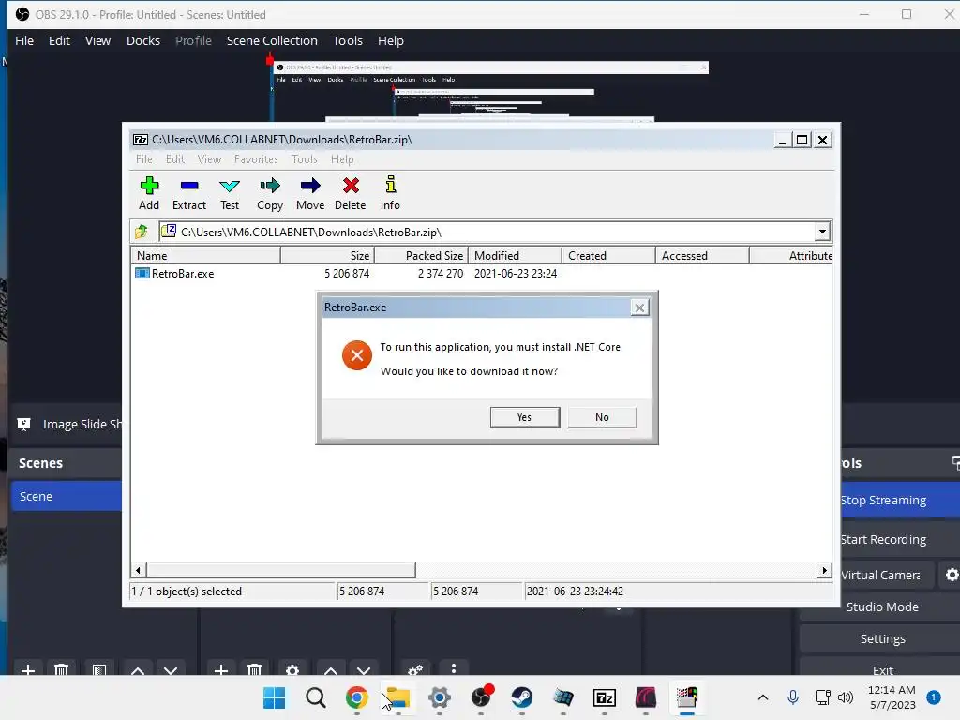Open Virtual Camera settings gear
The width and height of the screenshot is (960, 720).
(x=952, y=575)
